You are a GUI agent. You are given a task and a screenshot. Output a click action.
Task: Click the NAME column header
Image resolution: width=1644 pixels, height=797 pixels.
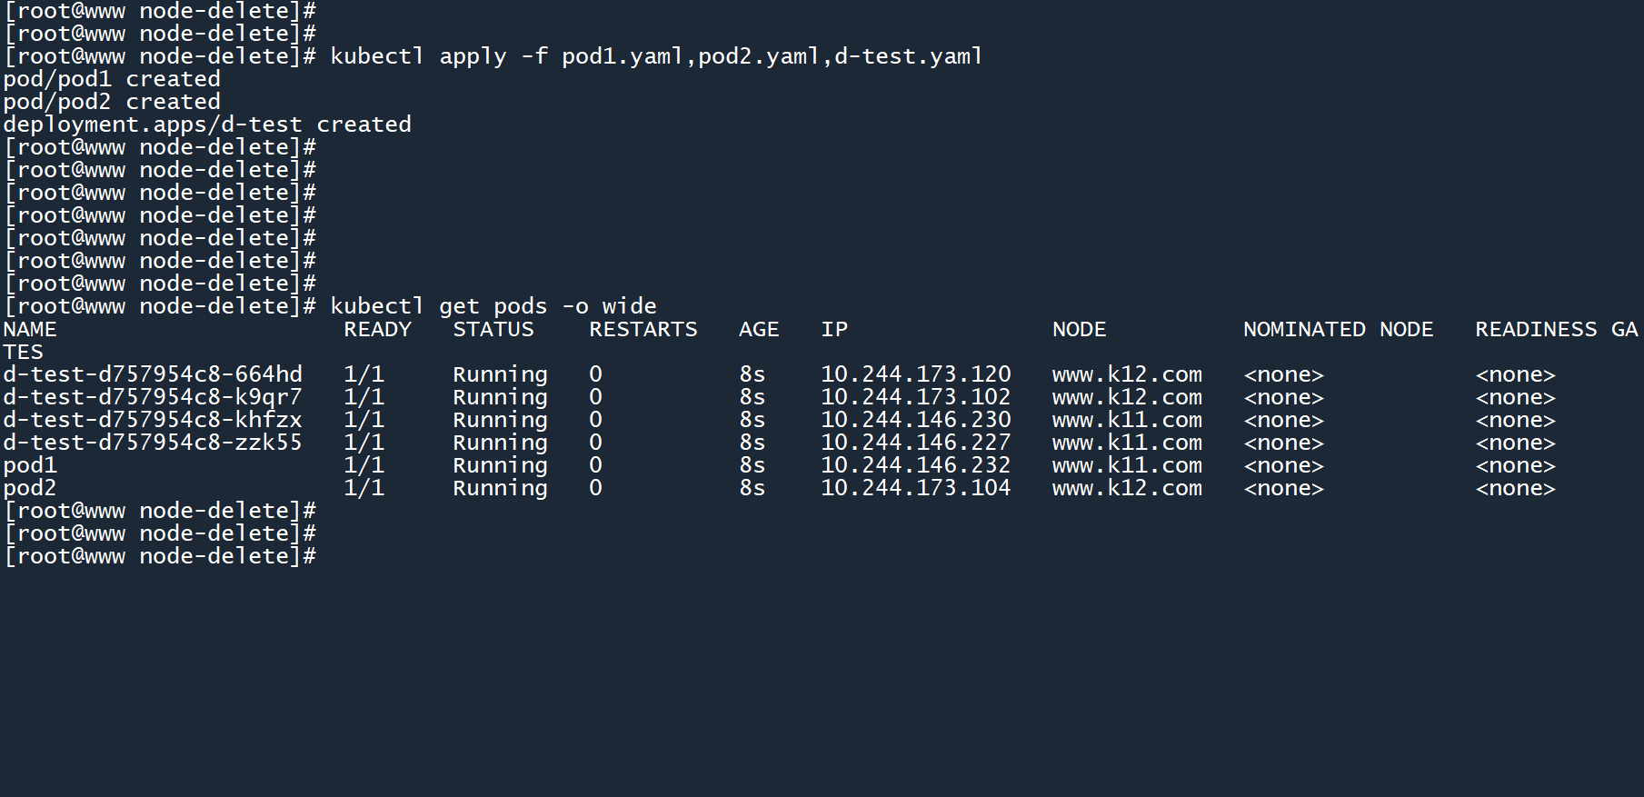[x=30, y=329]
